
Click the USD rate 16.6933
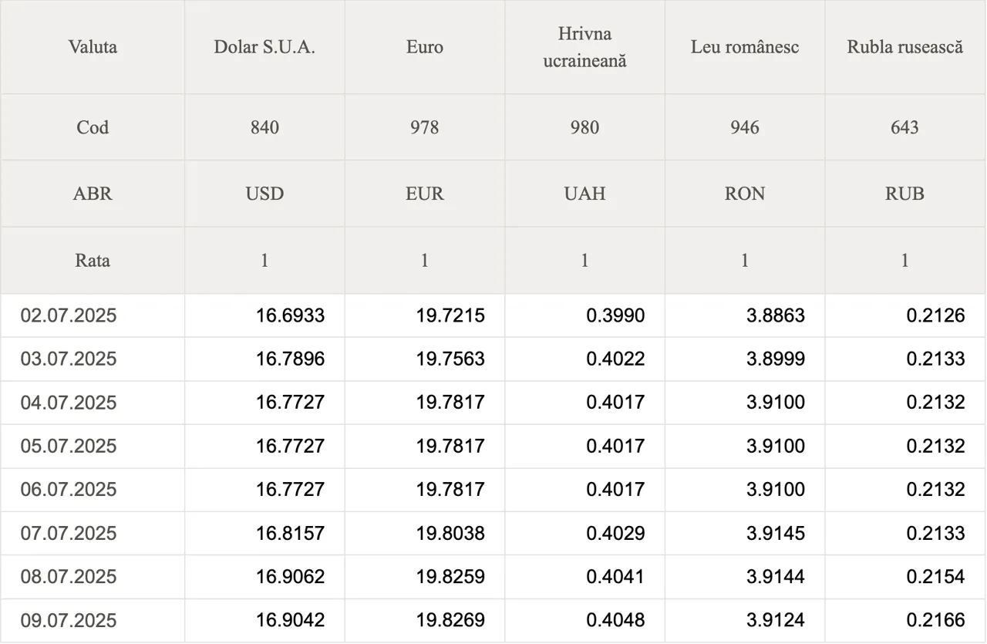click(291, 315)
